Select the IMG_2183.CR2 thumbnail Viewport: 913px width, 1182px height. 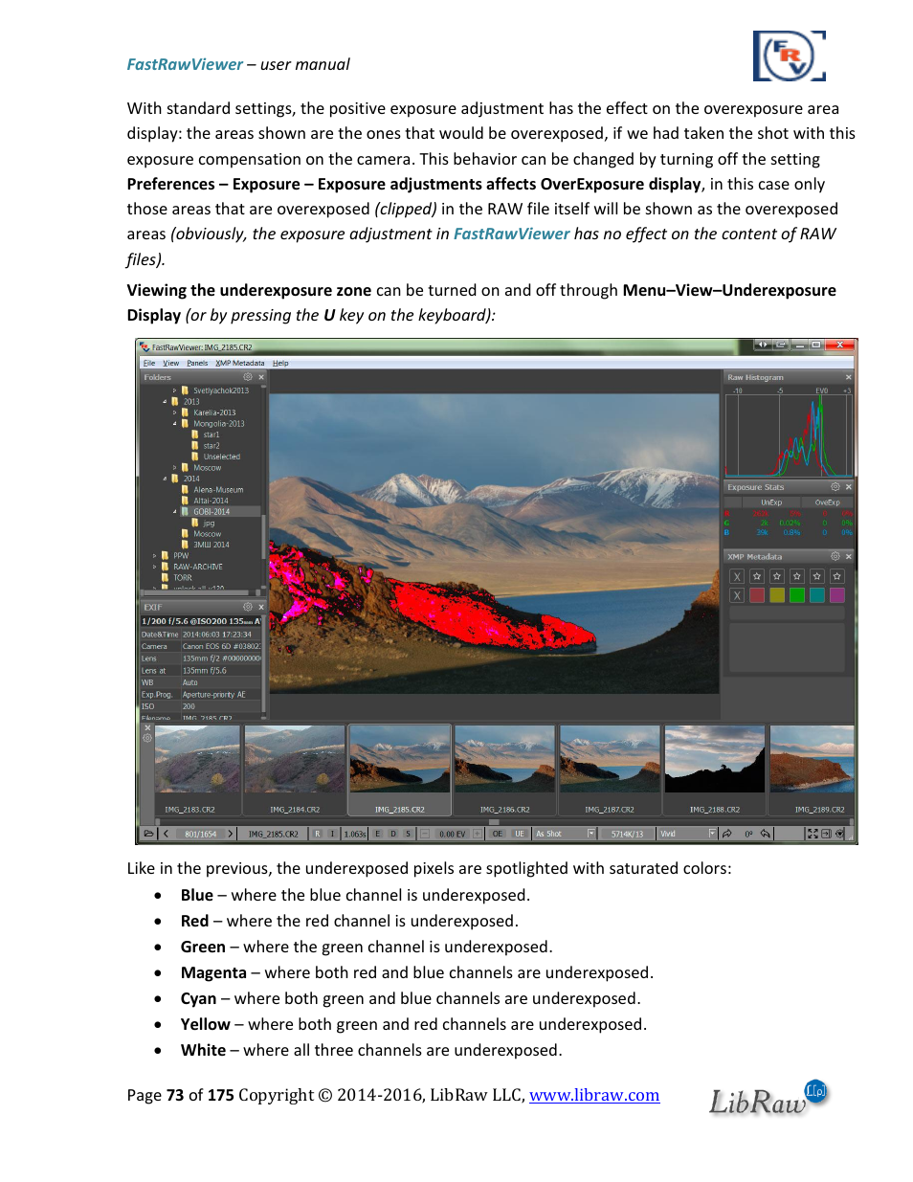pos(197,770)
